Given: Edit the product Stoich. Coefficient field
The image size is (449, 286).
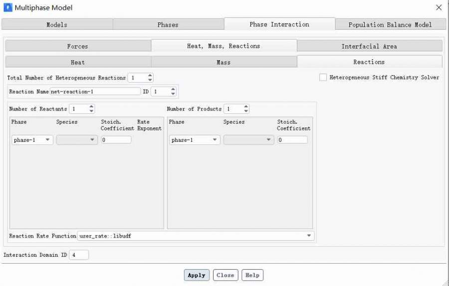Looking at the screenshot, I should point(292,140).
